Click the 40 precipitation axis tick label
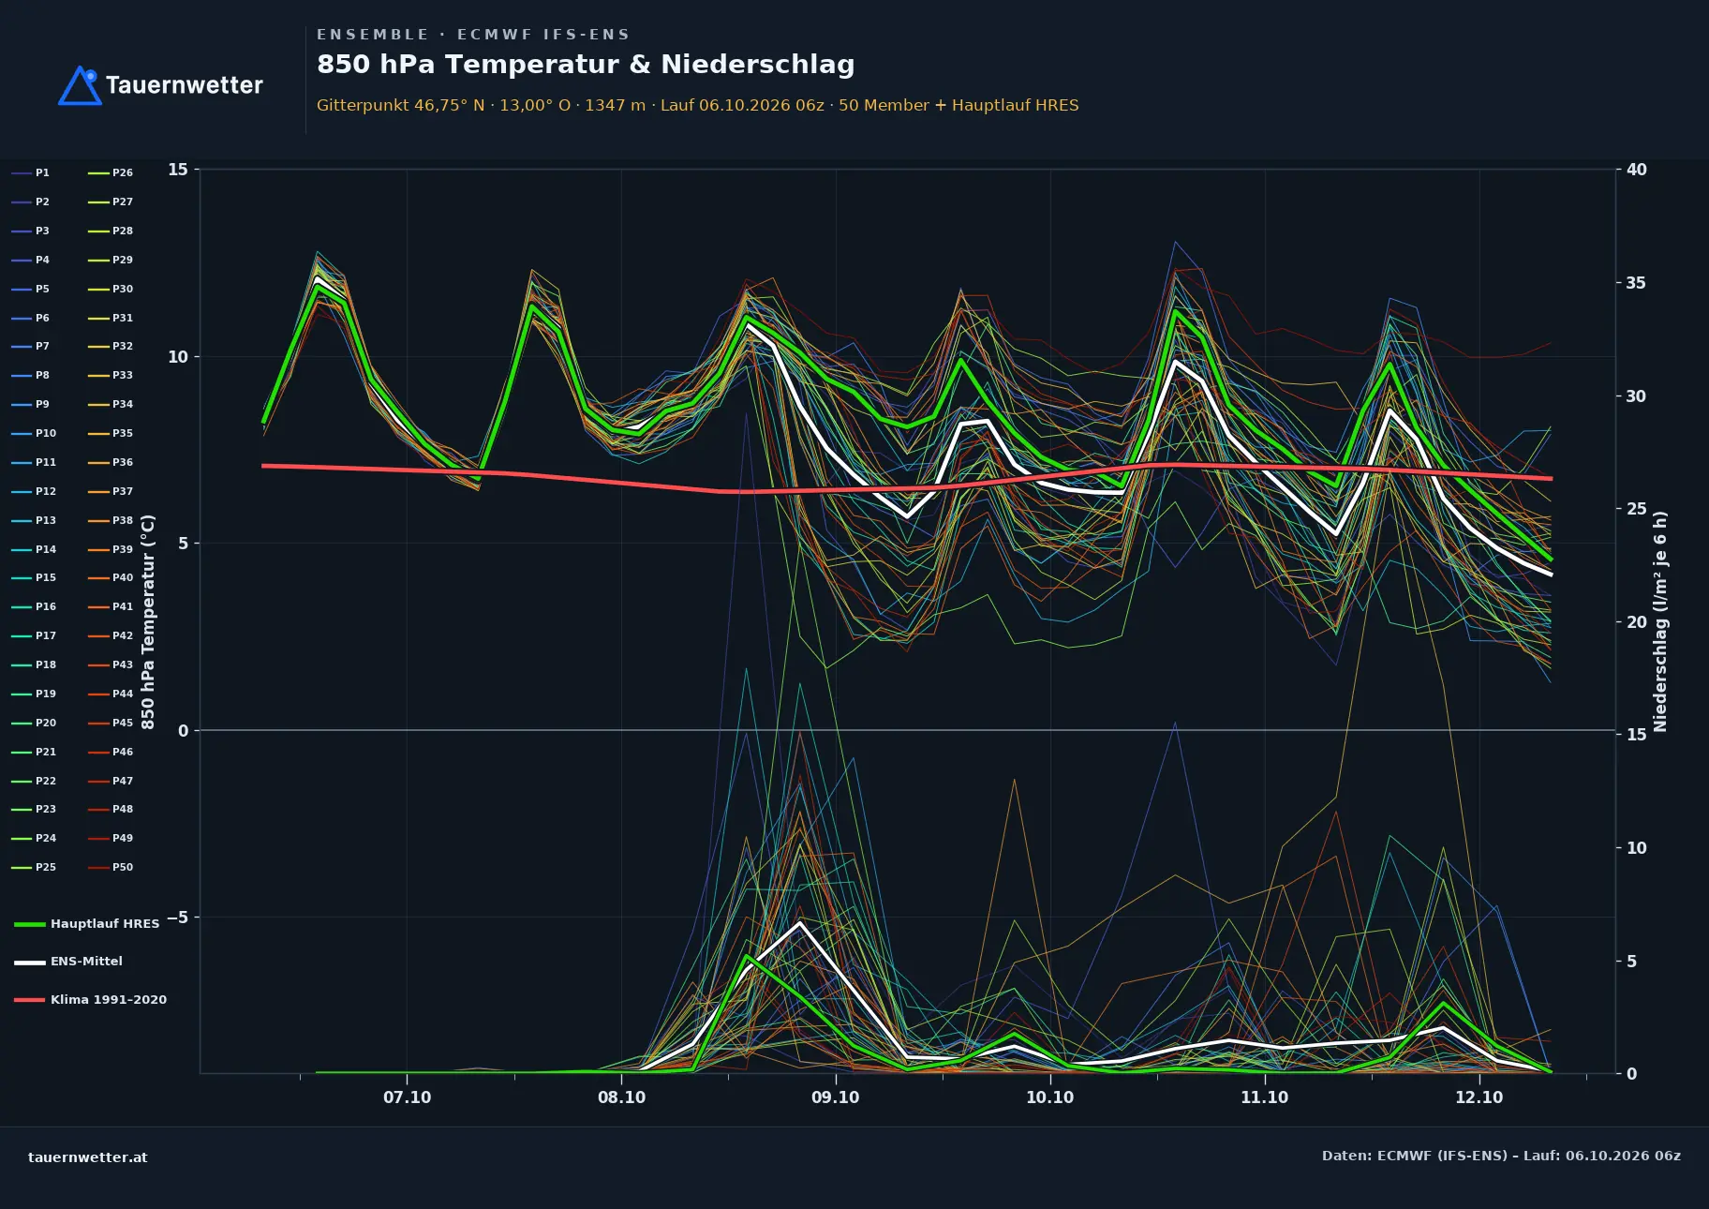This screenshot has height=1209, width=1709. [x=1637, y=170]
